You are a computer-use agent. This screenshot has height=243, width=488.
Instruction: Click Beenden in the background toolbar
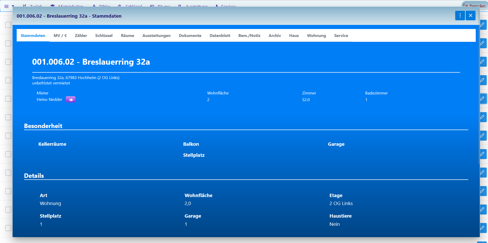[x=474, y=6]
